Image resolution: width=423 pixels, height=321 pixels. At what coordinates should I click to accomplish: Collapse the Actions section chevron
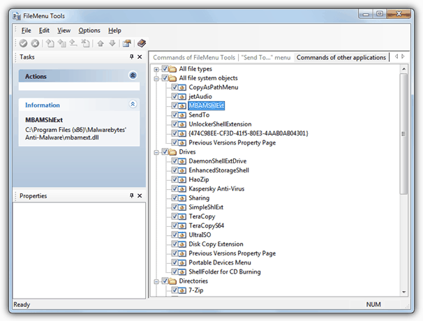point(133,75)
